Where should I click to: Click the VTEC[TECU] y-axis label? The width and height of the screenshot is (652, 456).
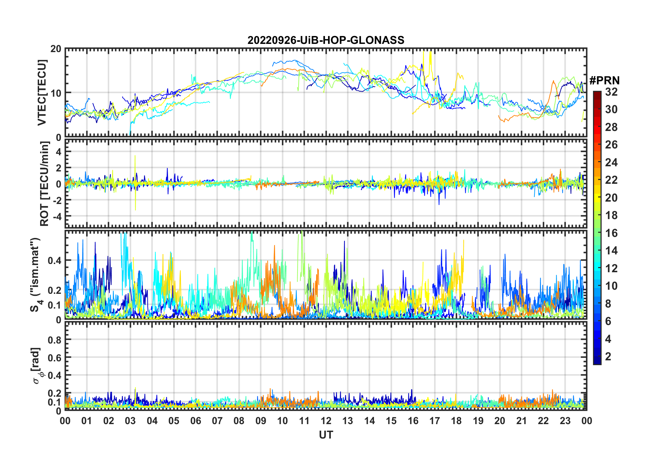[x=42, y=93]
